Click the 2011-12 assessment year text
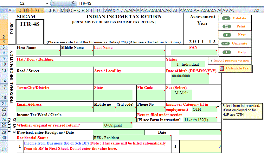The height and width of the screenshot is (153, 264). coord(202,41)
